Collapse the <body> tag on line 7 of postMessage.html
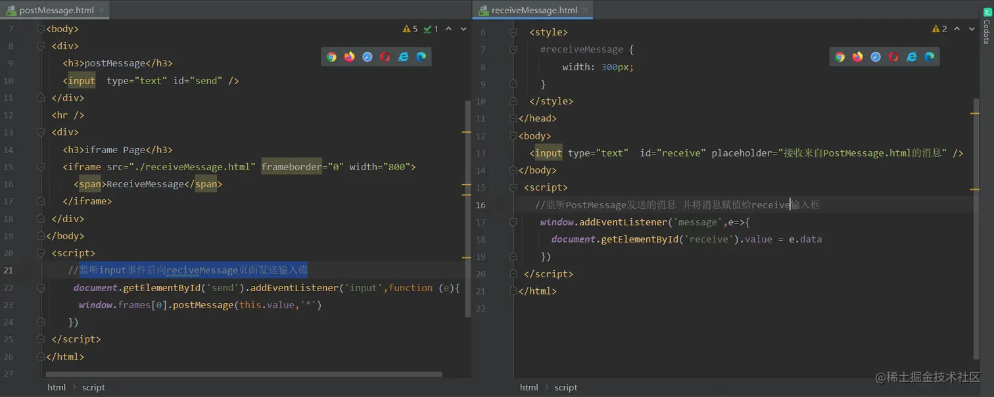The width and height of the screenshot is (994, 397). (x=41, y=29)
